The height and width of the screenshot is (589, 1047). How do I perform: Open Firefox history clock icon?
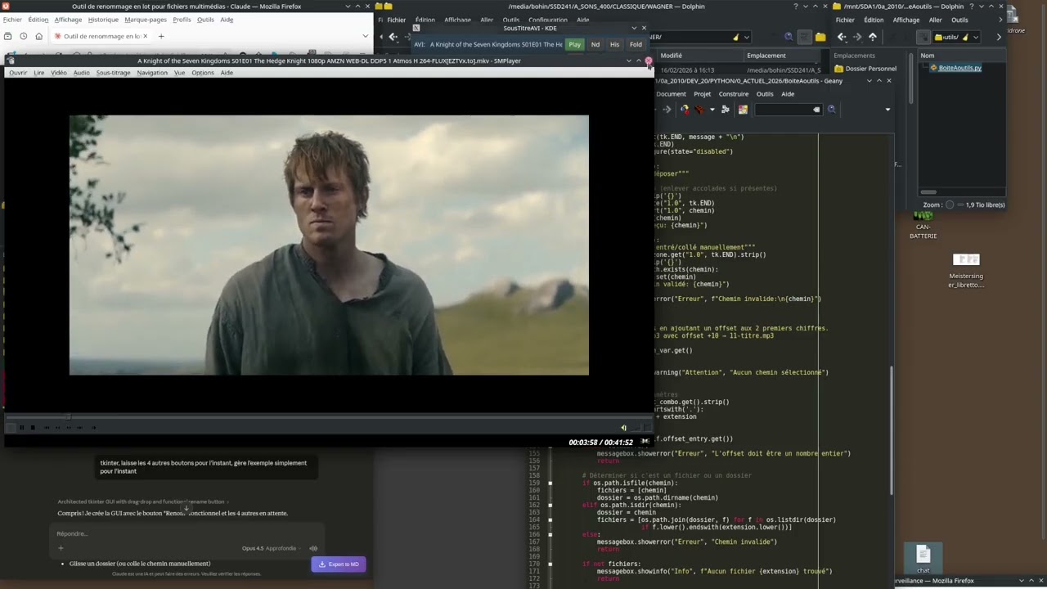23,36
